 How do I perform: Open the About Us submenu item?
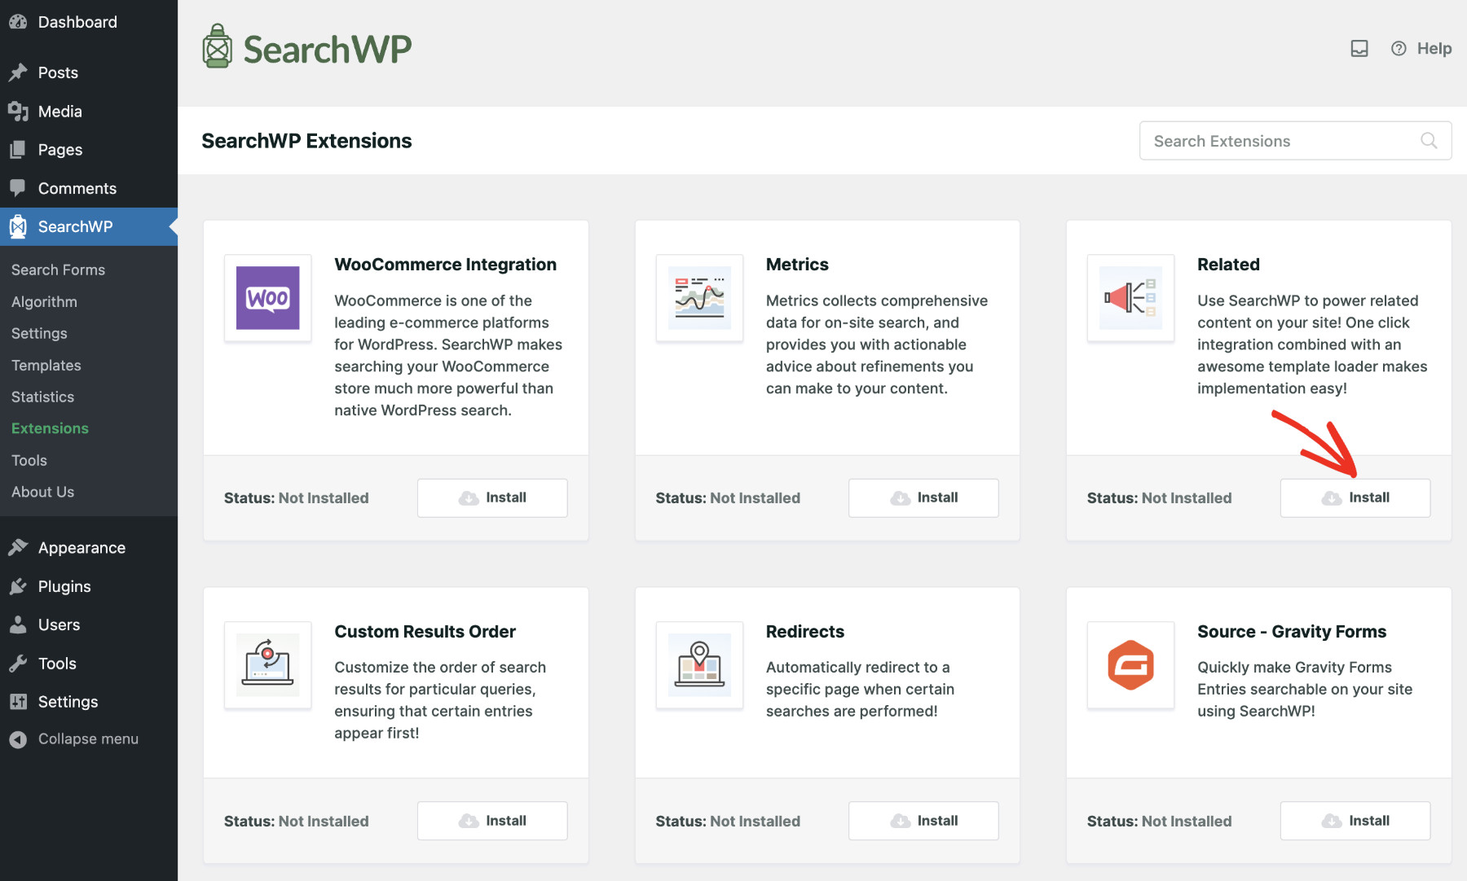42,492
